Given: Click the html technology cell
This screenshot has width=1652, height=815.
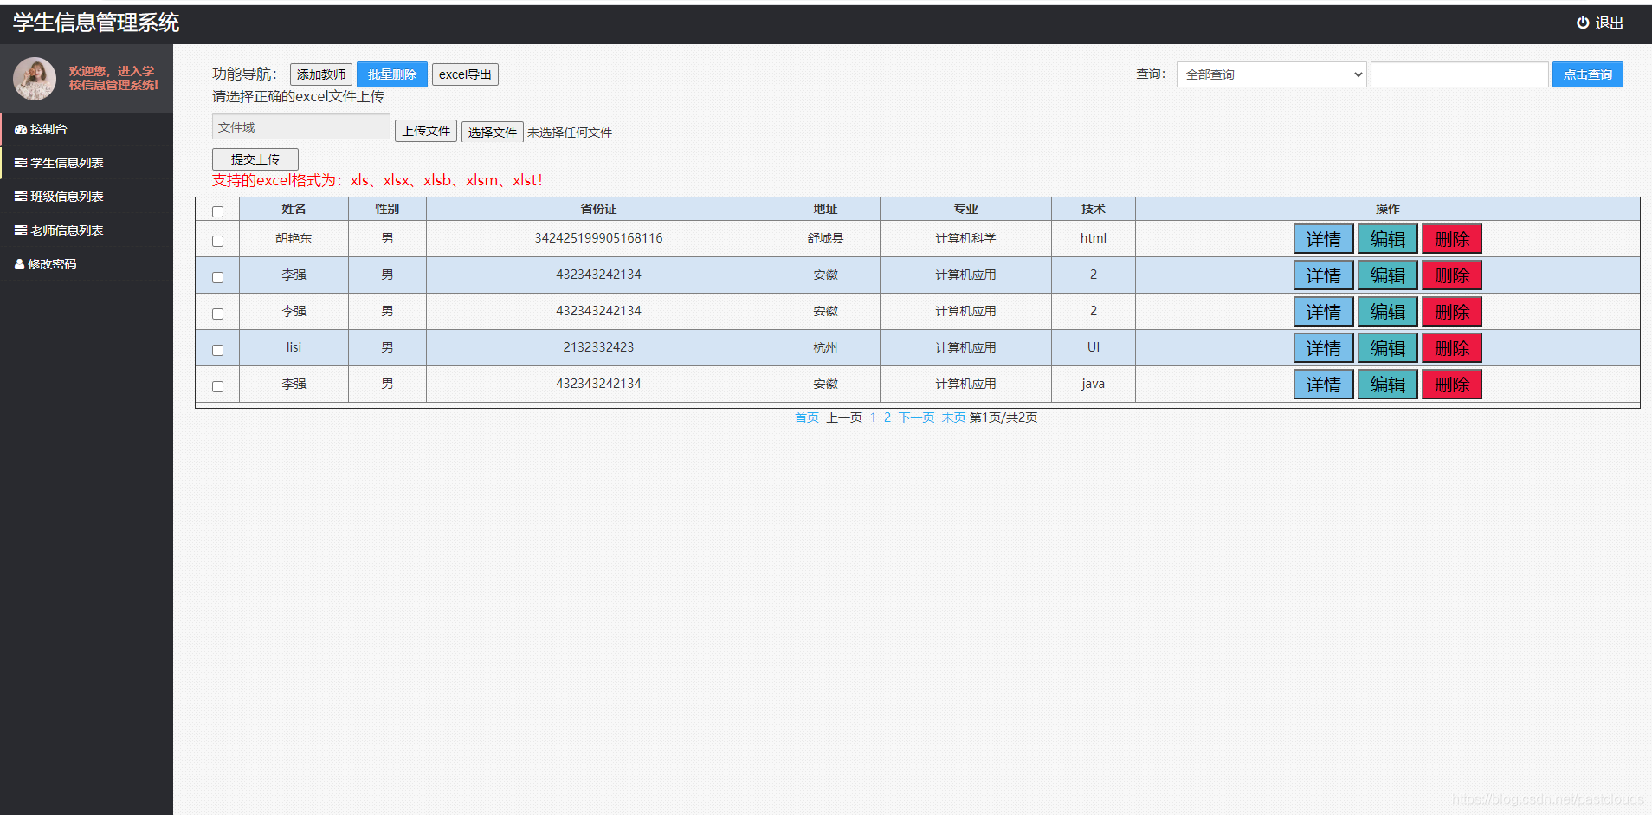Looking at the screenshot, I should 1094,238.
